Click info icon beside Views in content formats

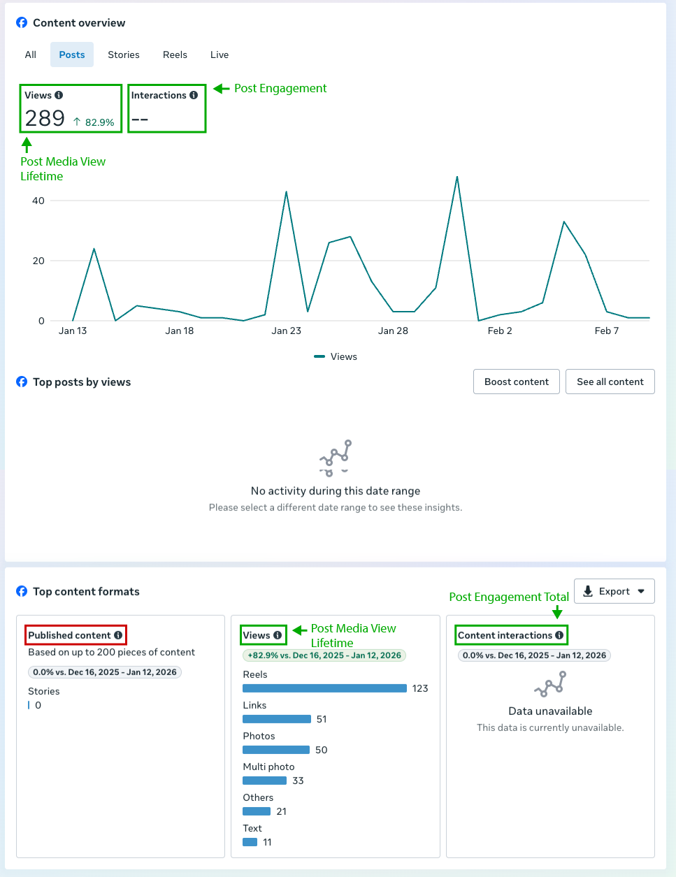[x=278, y=635]
